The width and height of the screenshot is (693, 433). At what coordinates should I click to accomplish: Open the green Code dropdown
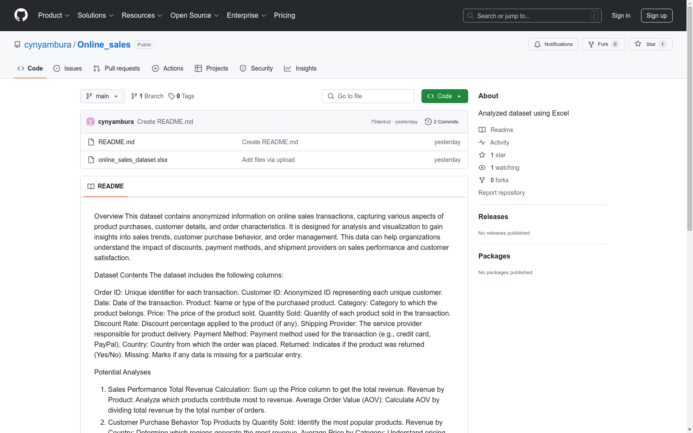click(x=444, y=96)
